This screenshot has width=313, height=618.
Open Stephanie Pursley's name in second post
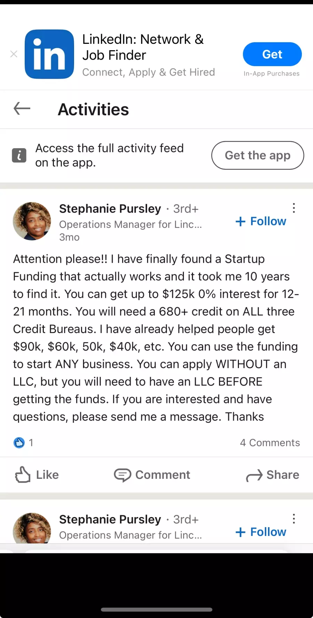110,520
